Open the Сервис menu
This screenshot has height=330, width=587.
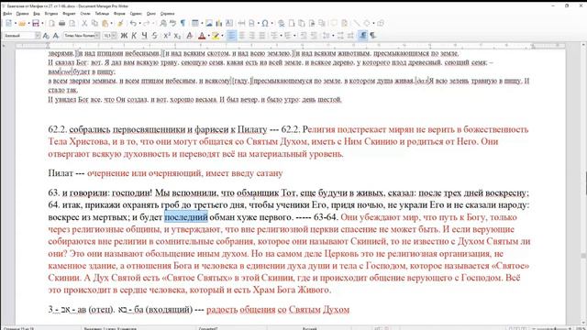136,14
